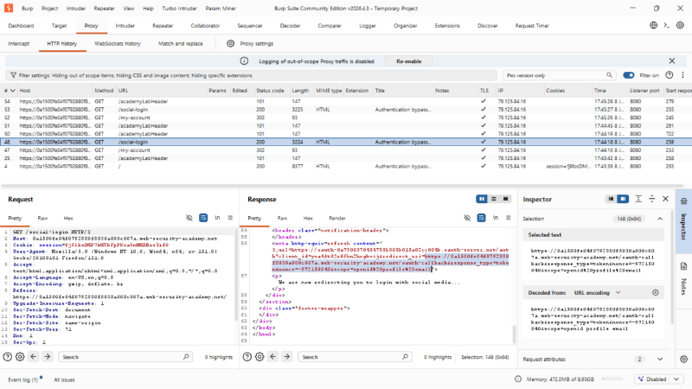This screenshot has height=389, width=692.
Task: Click the memory usage progress bar
Action: click(x=612, y=379)
